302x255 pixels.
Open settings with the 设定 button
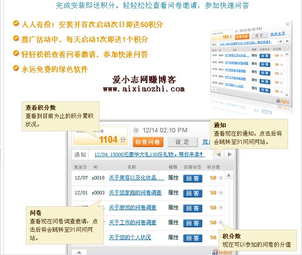coord(182,142)
